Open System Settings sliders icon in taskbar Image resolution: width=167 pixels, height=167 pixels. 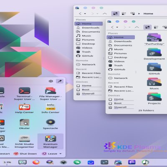104,162
